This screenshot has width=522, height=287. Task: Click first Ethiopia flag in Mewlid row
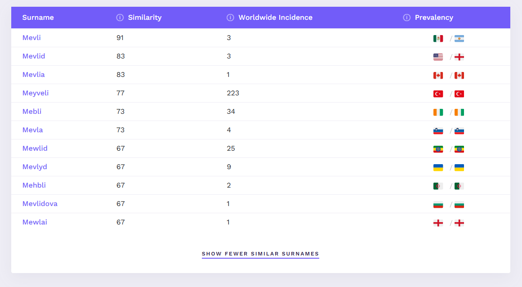(x=438, y=149)
